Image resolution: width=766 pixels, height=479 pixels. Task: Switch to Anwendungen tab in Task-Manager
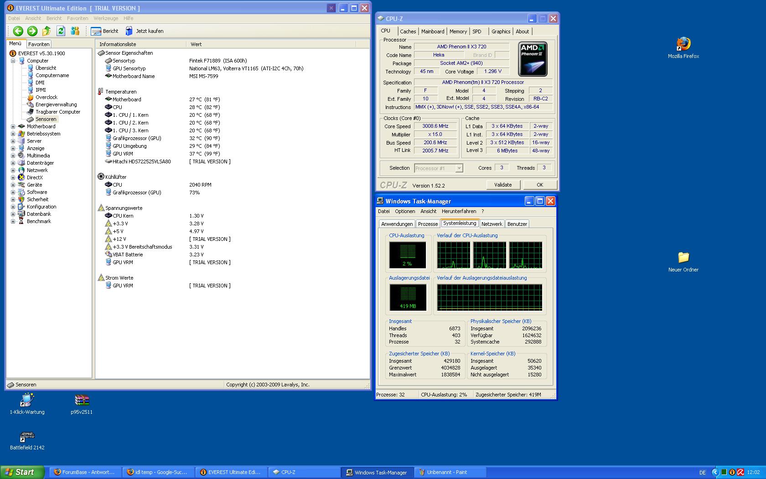click(397, 224)
